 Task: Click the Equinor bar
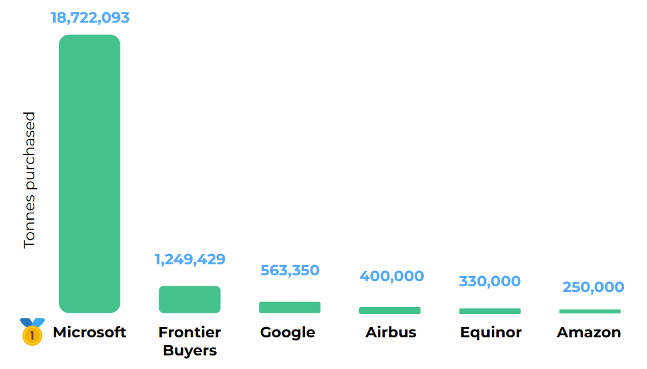click(490, 311)
